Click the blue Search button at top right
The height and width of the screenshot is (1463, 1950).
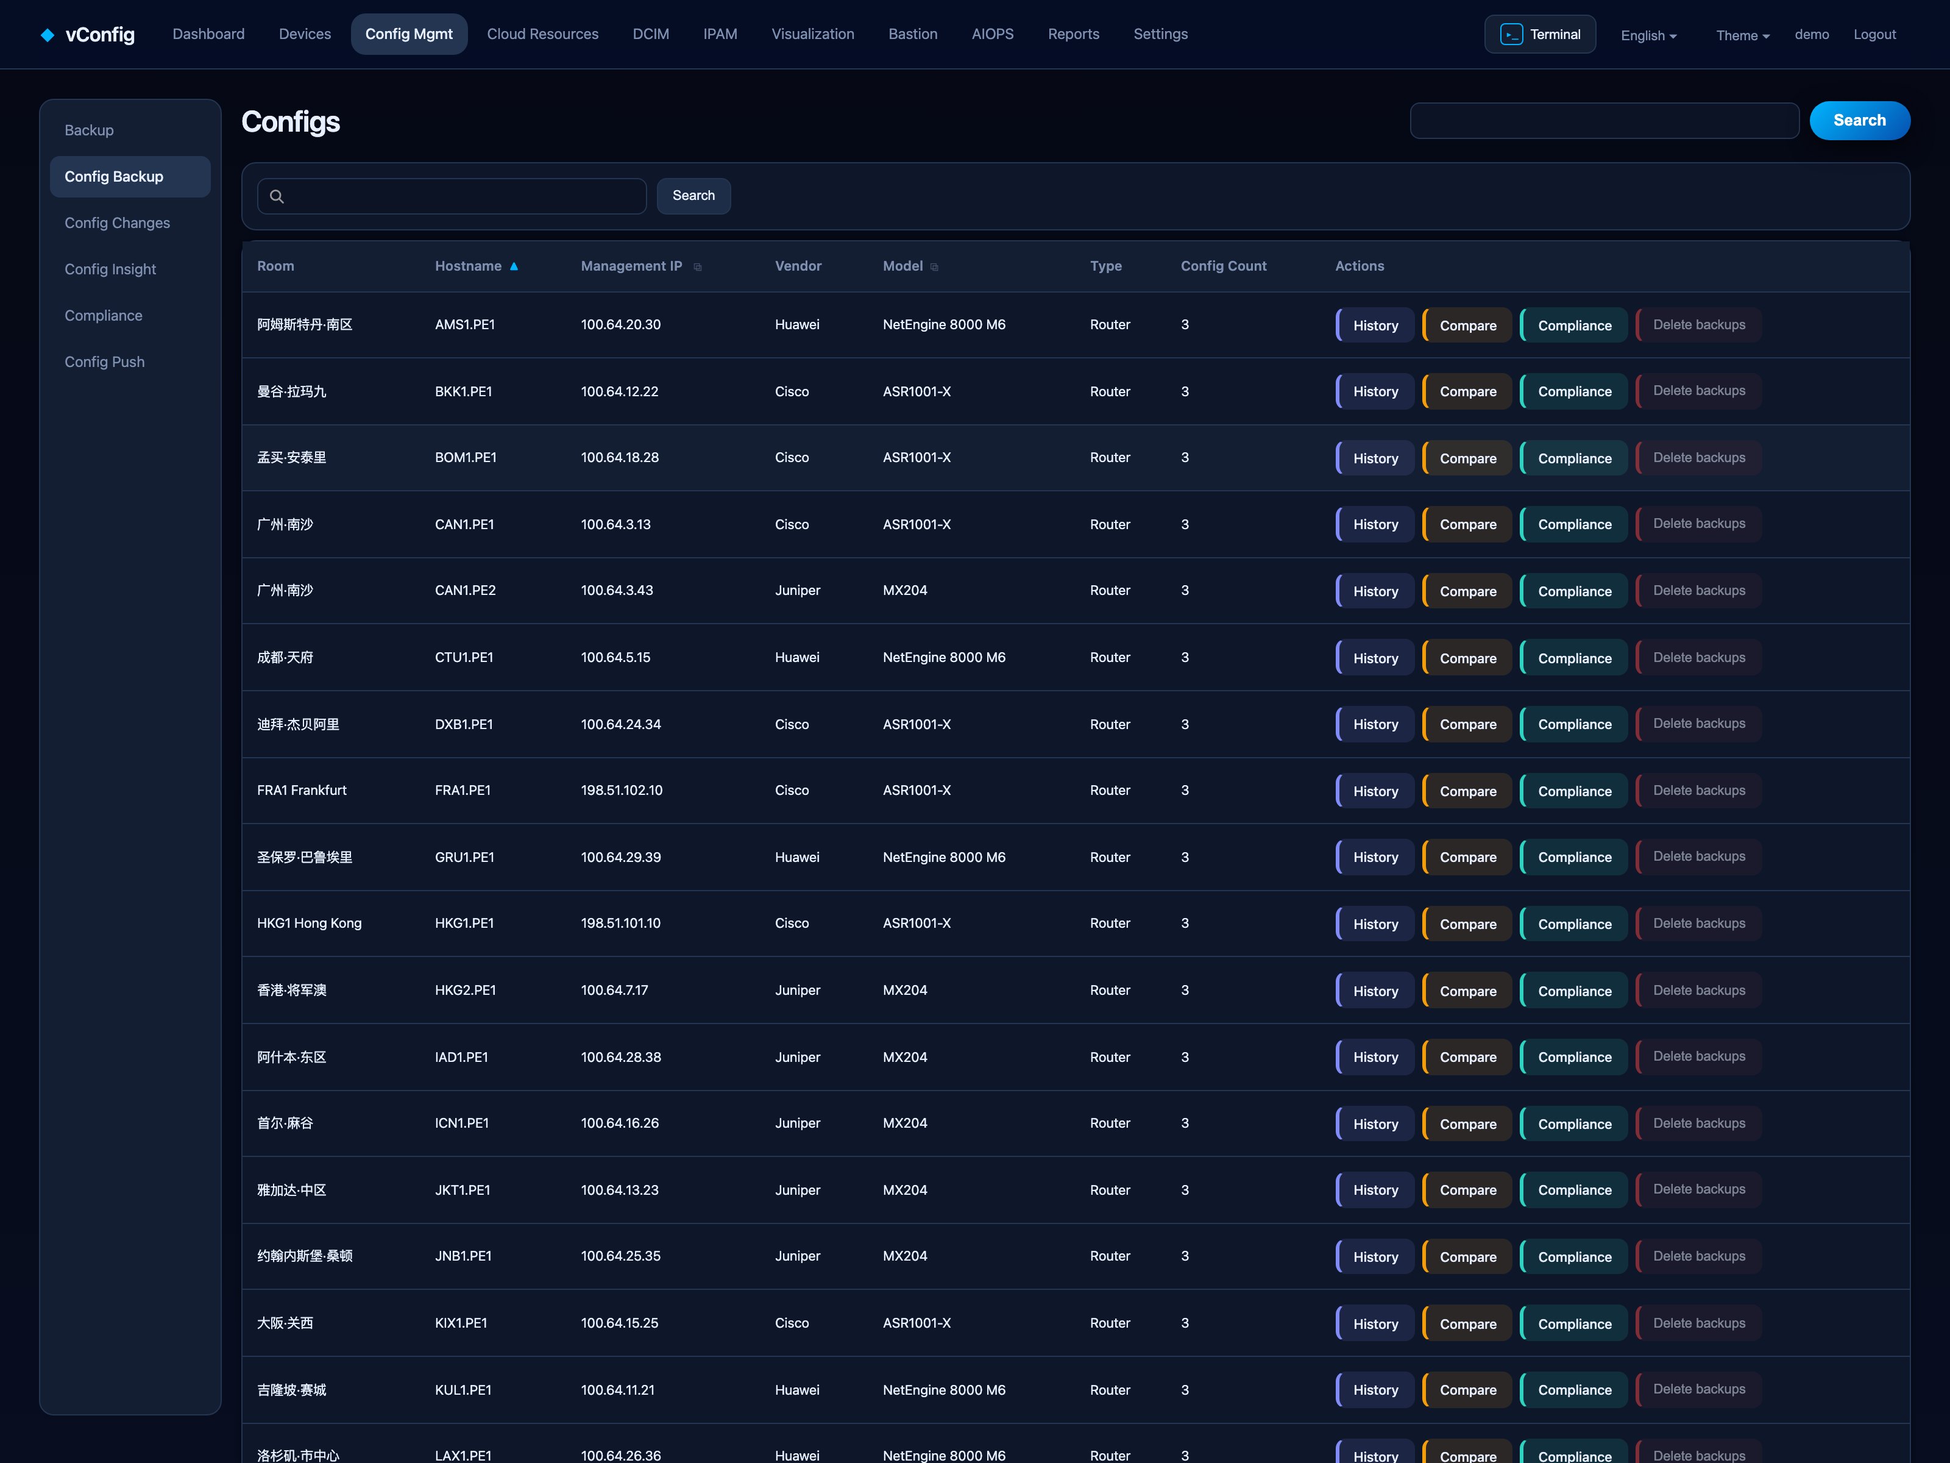click(1859, 121)
